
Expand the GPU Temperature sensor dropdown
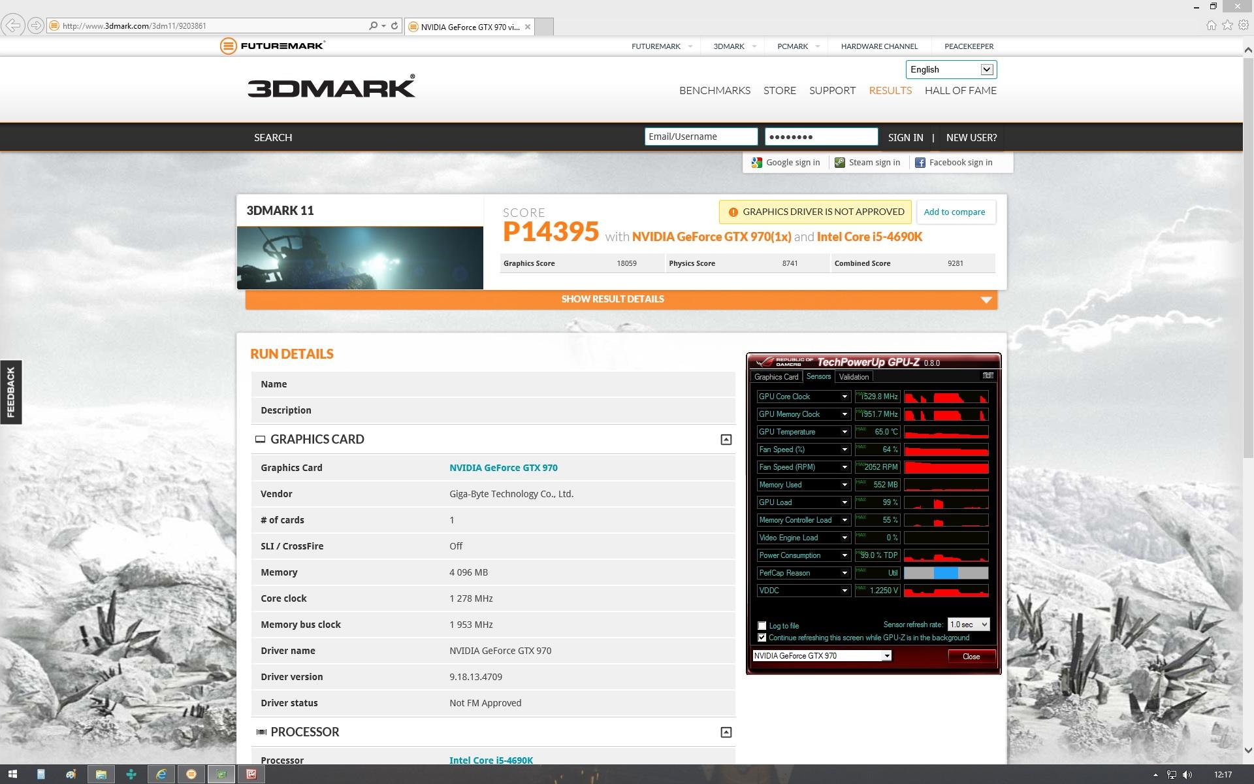(844, 432)
